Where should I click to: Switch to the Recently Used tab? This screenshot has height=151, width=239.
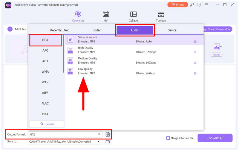60,30
